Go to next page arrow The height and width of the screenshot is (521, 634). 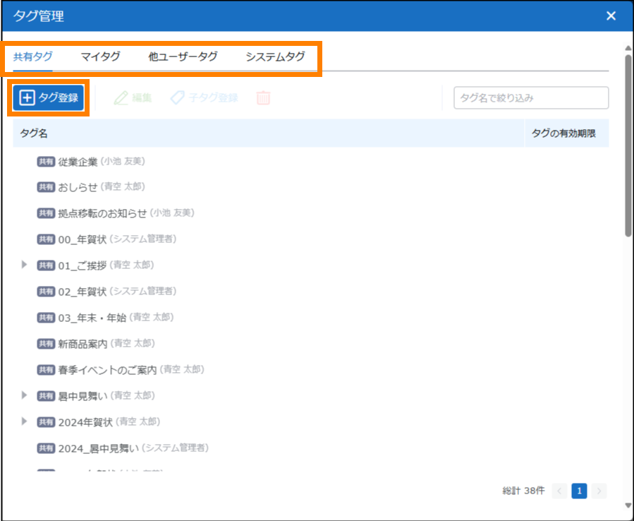pos(599,491)
